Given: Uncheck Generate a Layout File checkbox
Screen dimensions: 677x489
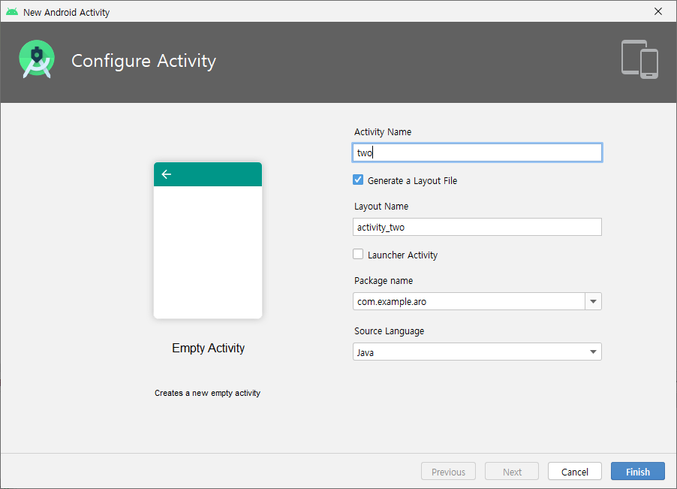Looking at the screenshot, I should pyautogui.click(x=358, y=180).
